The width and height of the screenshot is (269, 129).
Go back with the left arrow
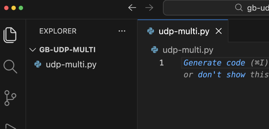click(132, 8)
